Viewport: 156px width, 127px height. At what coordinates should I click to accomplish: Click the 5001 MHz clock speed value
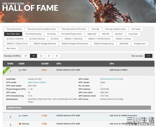pos(32,86)
